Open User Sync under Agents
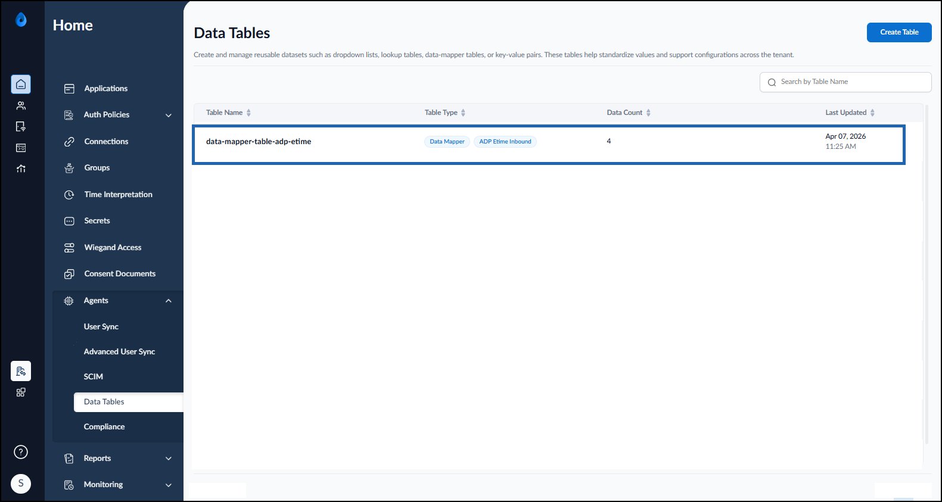This screenshot has height=502, width=942. (x=101, y=327)
